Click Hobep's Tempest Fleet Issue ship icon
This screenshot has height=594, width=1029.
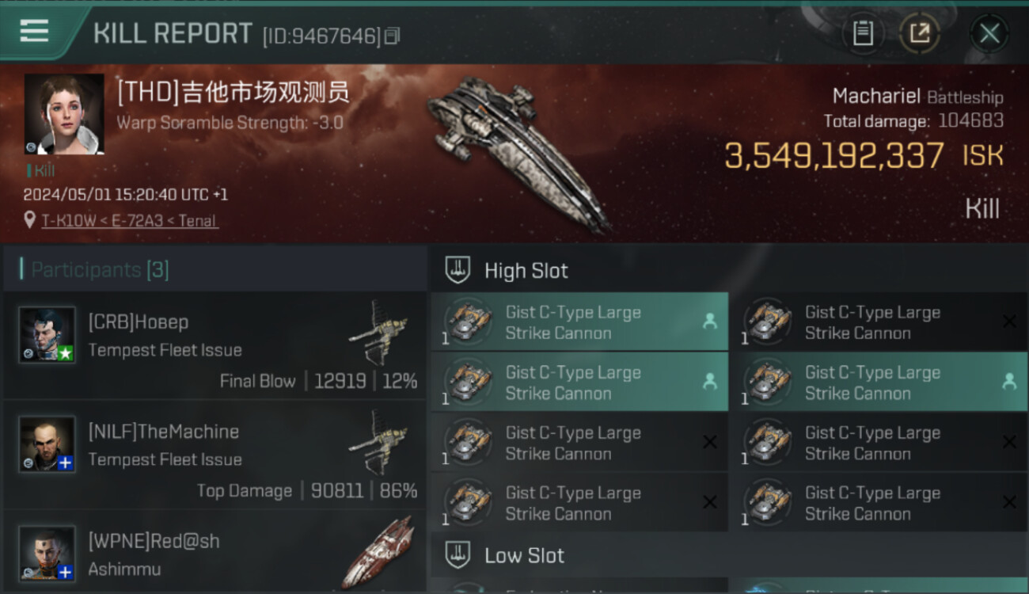tap(378, 330)
